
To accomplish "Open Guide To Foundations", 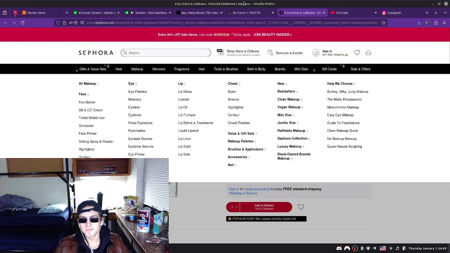I will 343,123.
